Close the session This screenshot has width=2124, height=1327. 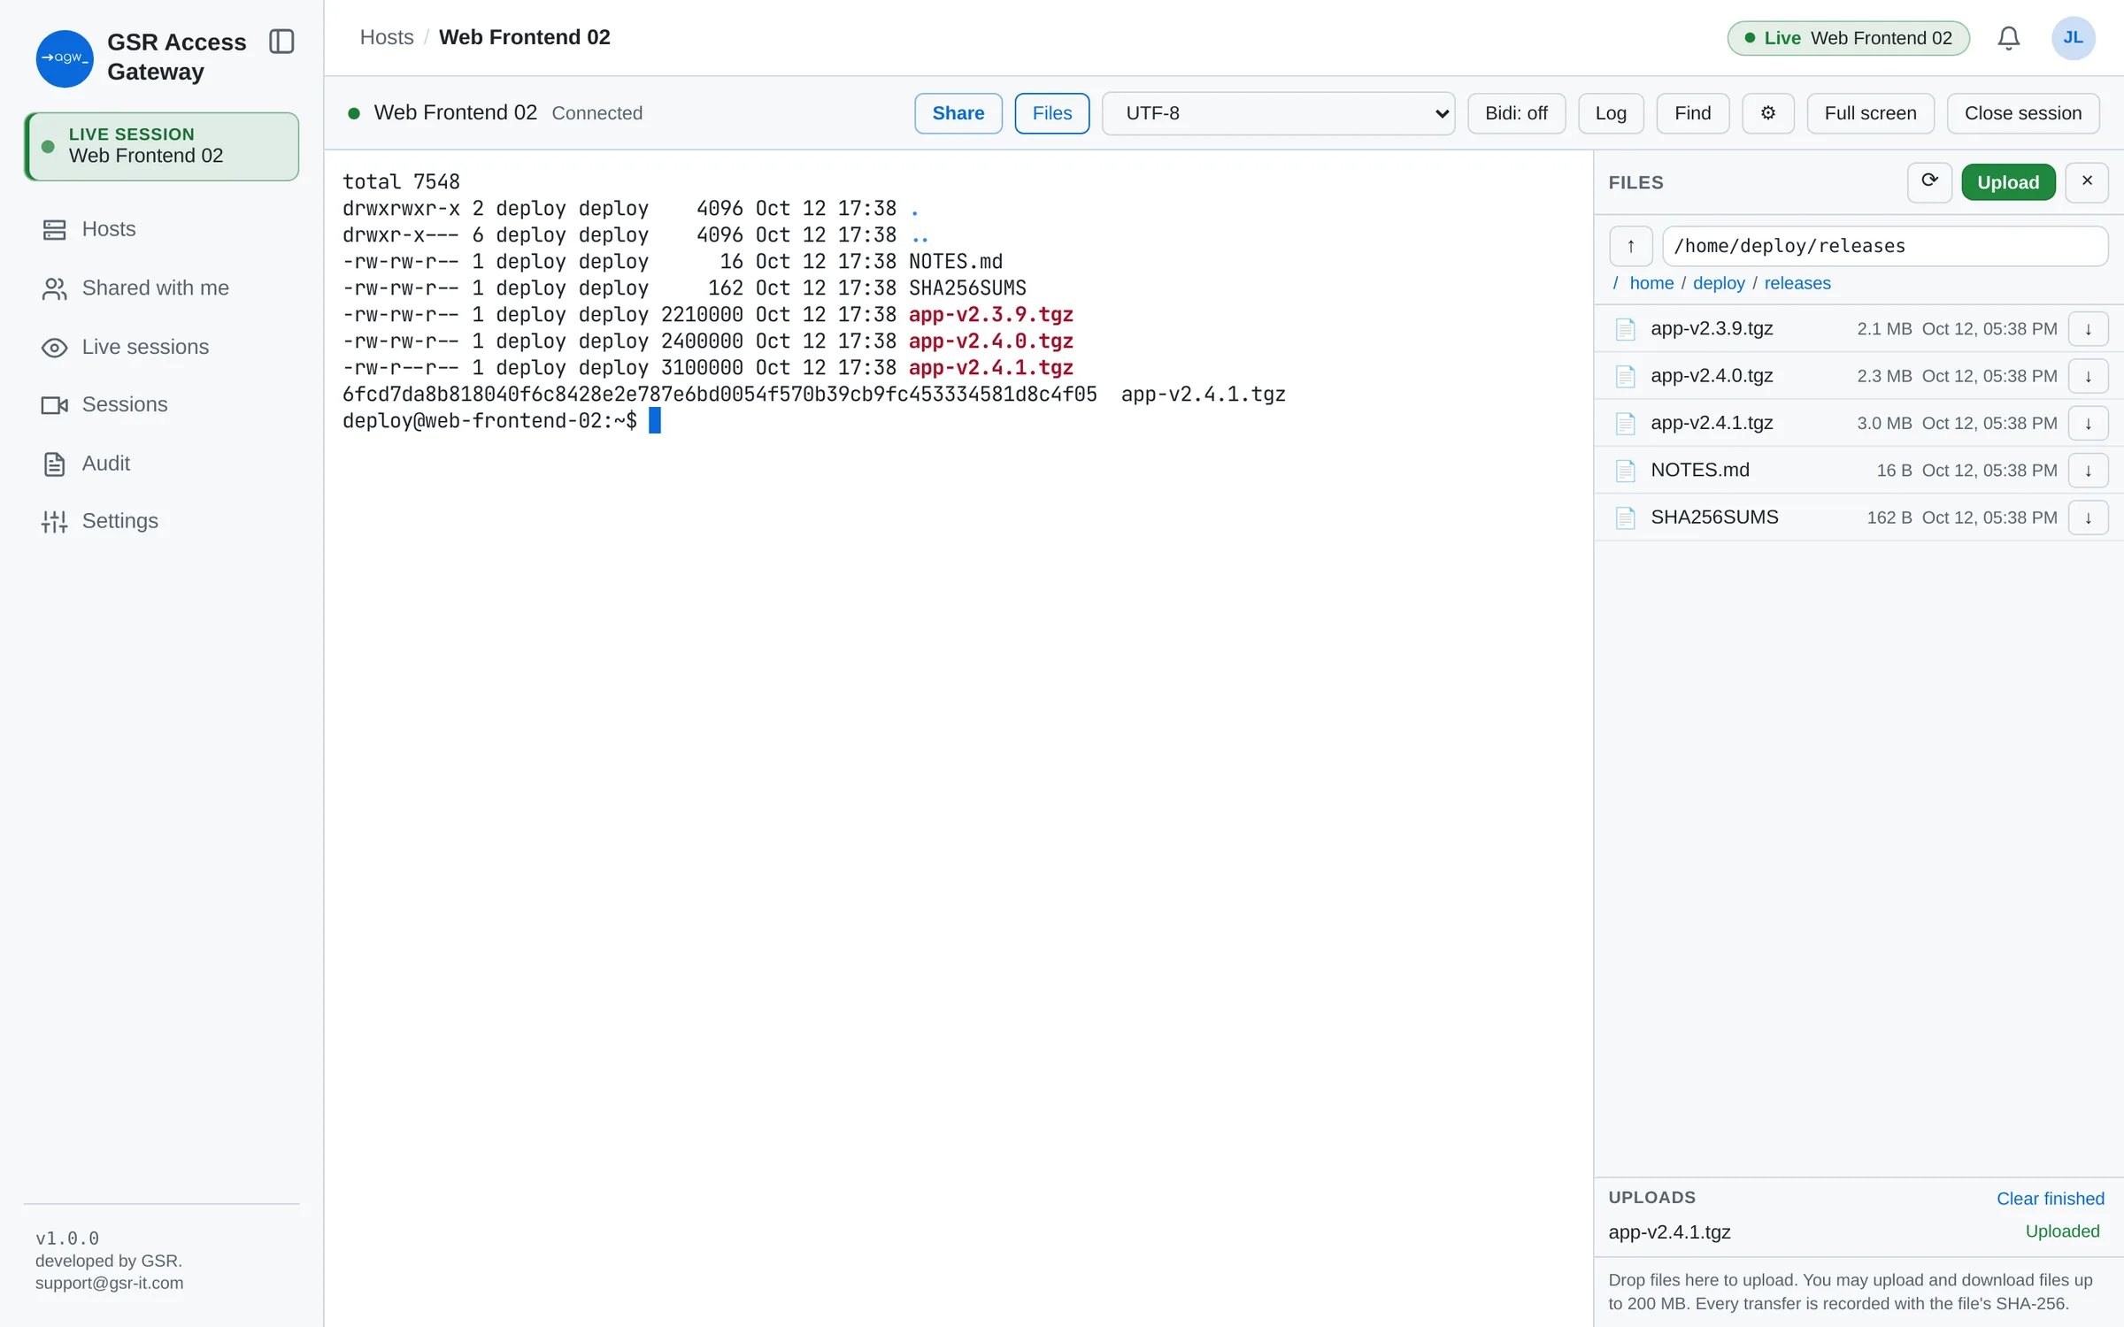click(x=2022, y=113)
